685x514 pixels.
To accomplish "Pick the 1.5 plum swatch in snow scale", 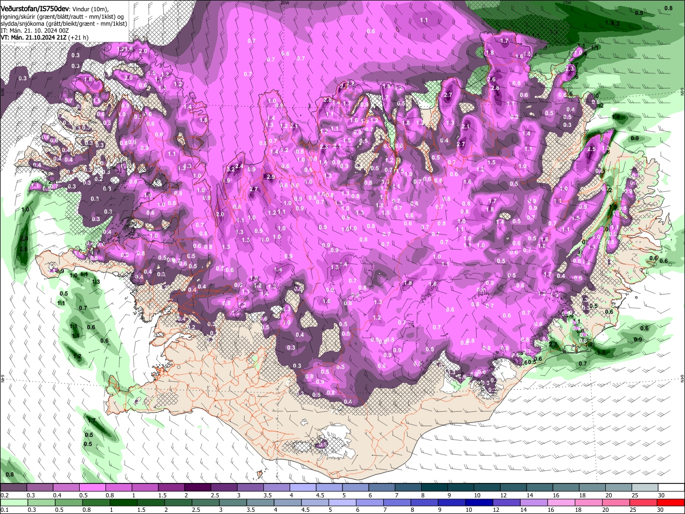I will point(171,487).
